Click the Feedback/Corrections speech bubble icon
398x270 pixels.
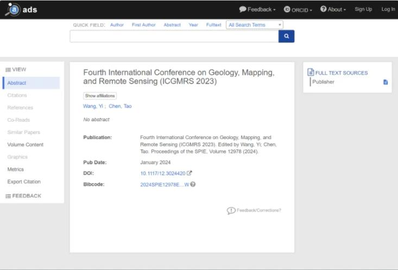pos(231,210)
